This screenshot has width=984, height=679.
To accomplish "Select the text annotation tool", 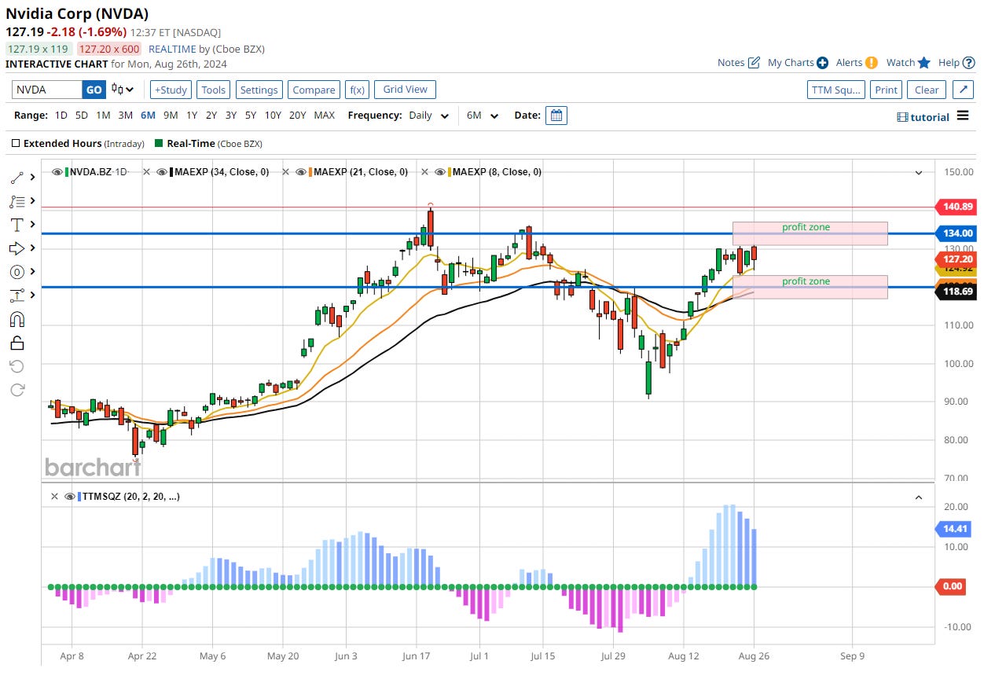I will 17,225.
